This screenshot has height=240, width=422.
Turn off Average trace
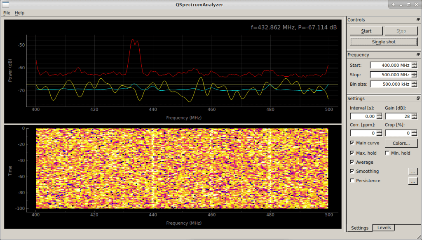point(352,162)
